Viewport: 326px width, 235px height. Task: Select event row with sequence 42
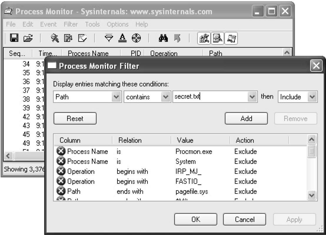click(24, 117)
